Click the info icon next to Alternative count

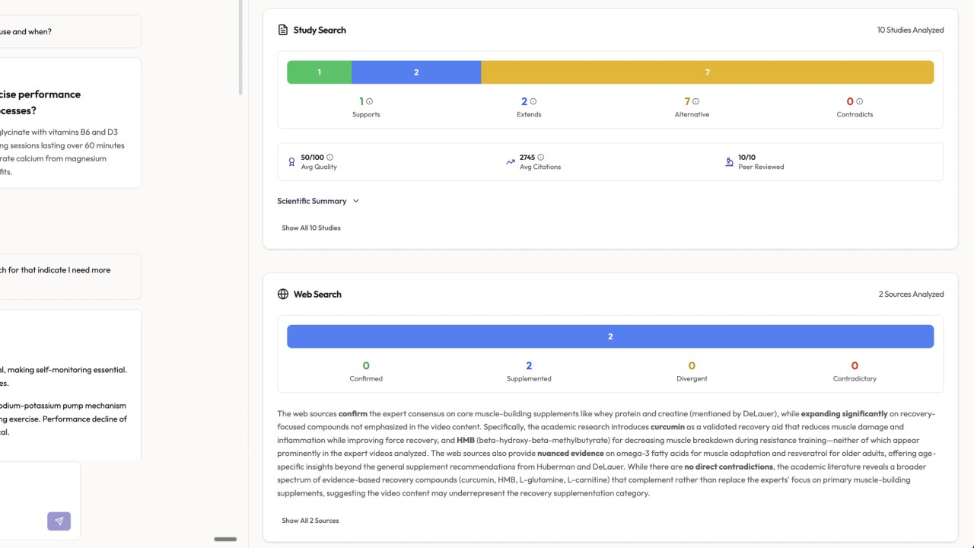point(695,101)
